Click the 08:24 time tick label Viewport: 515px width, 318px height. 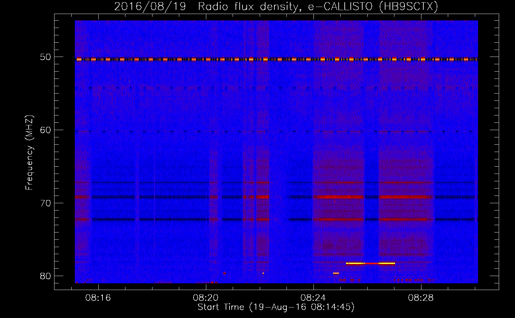[x=313, y=298]
